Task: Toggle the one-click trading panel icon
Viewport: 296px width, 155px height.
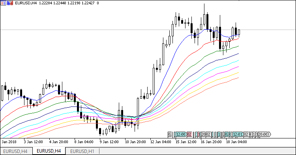Action: click(10, 3)
